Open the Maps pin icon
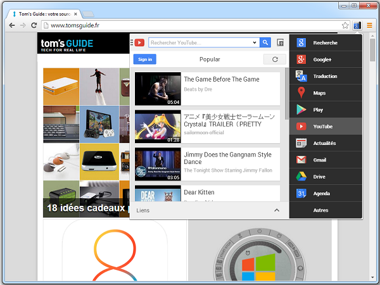The height and width of the screenshot is (285, 380). (x=301, y=92)
